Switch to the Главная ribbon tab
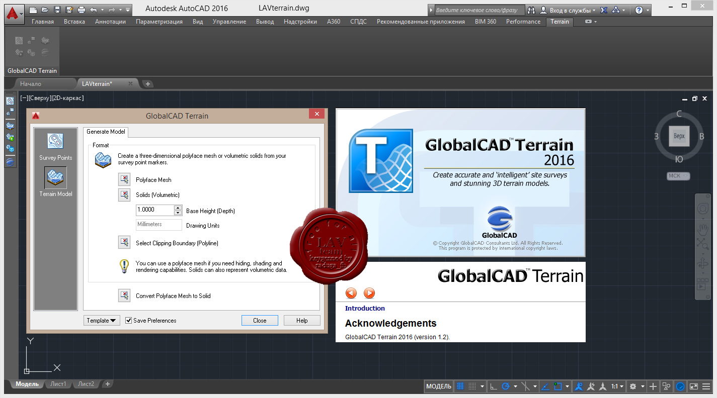Screen dimensions: 717x398 43,22
